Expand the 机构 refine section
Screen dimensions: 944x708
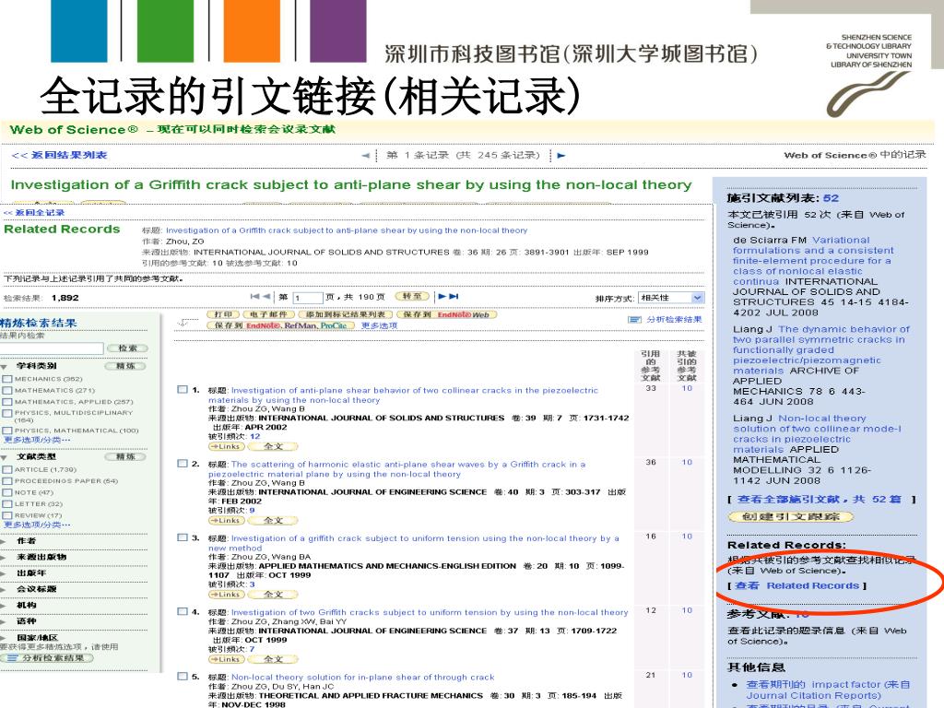coord(3,605)
